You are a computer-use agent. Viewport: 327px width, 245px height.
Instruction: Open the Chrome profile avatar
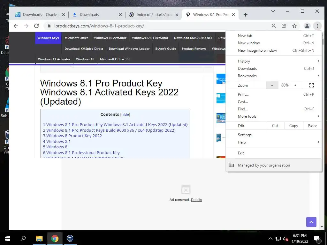[307, 26]
